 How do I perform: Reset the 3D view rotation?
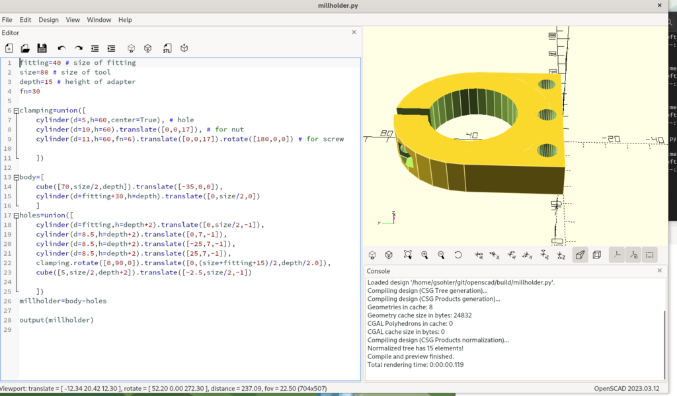pyautogui.click(x=458, y=255)
